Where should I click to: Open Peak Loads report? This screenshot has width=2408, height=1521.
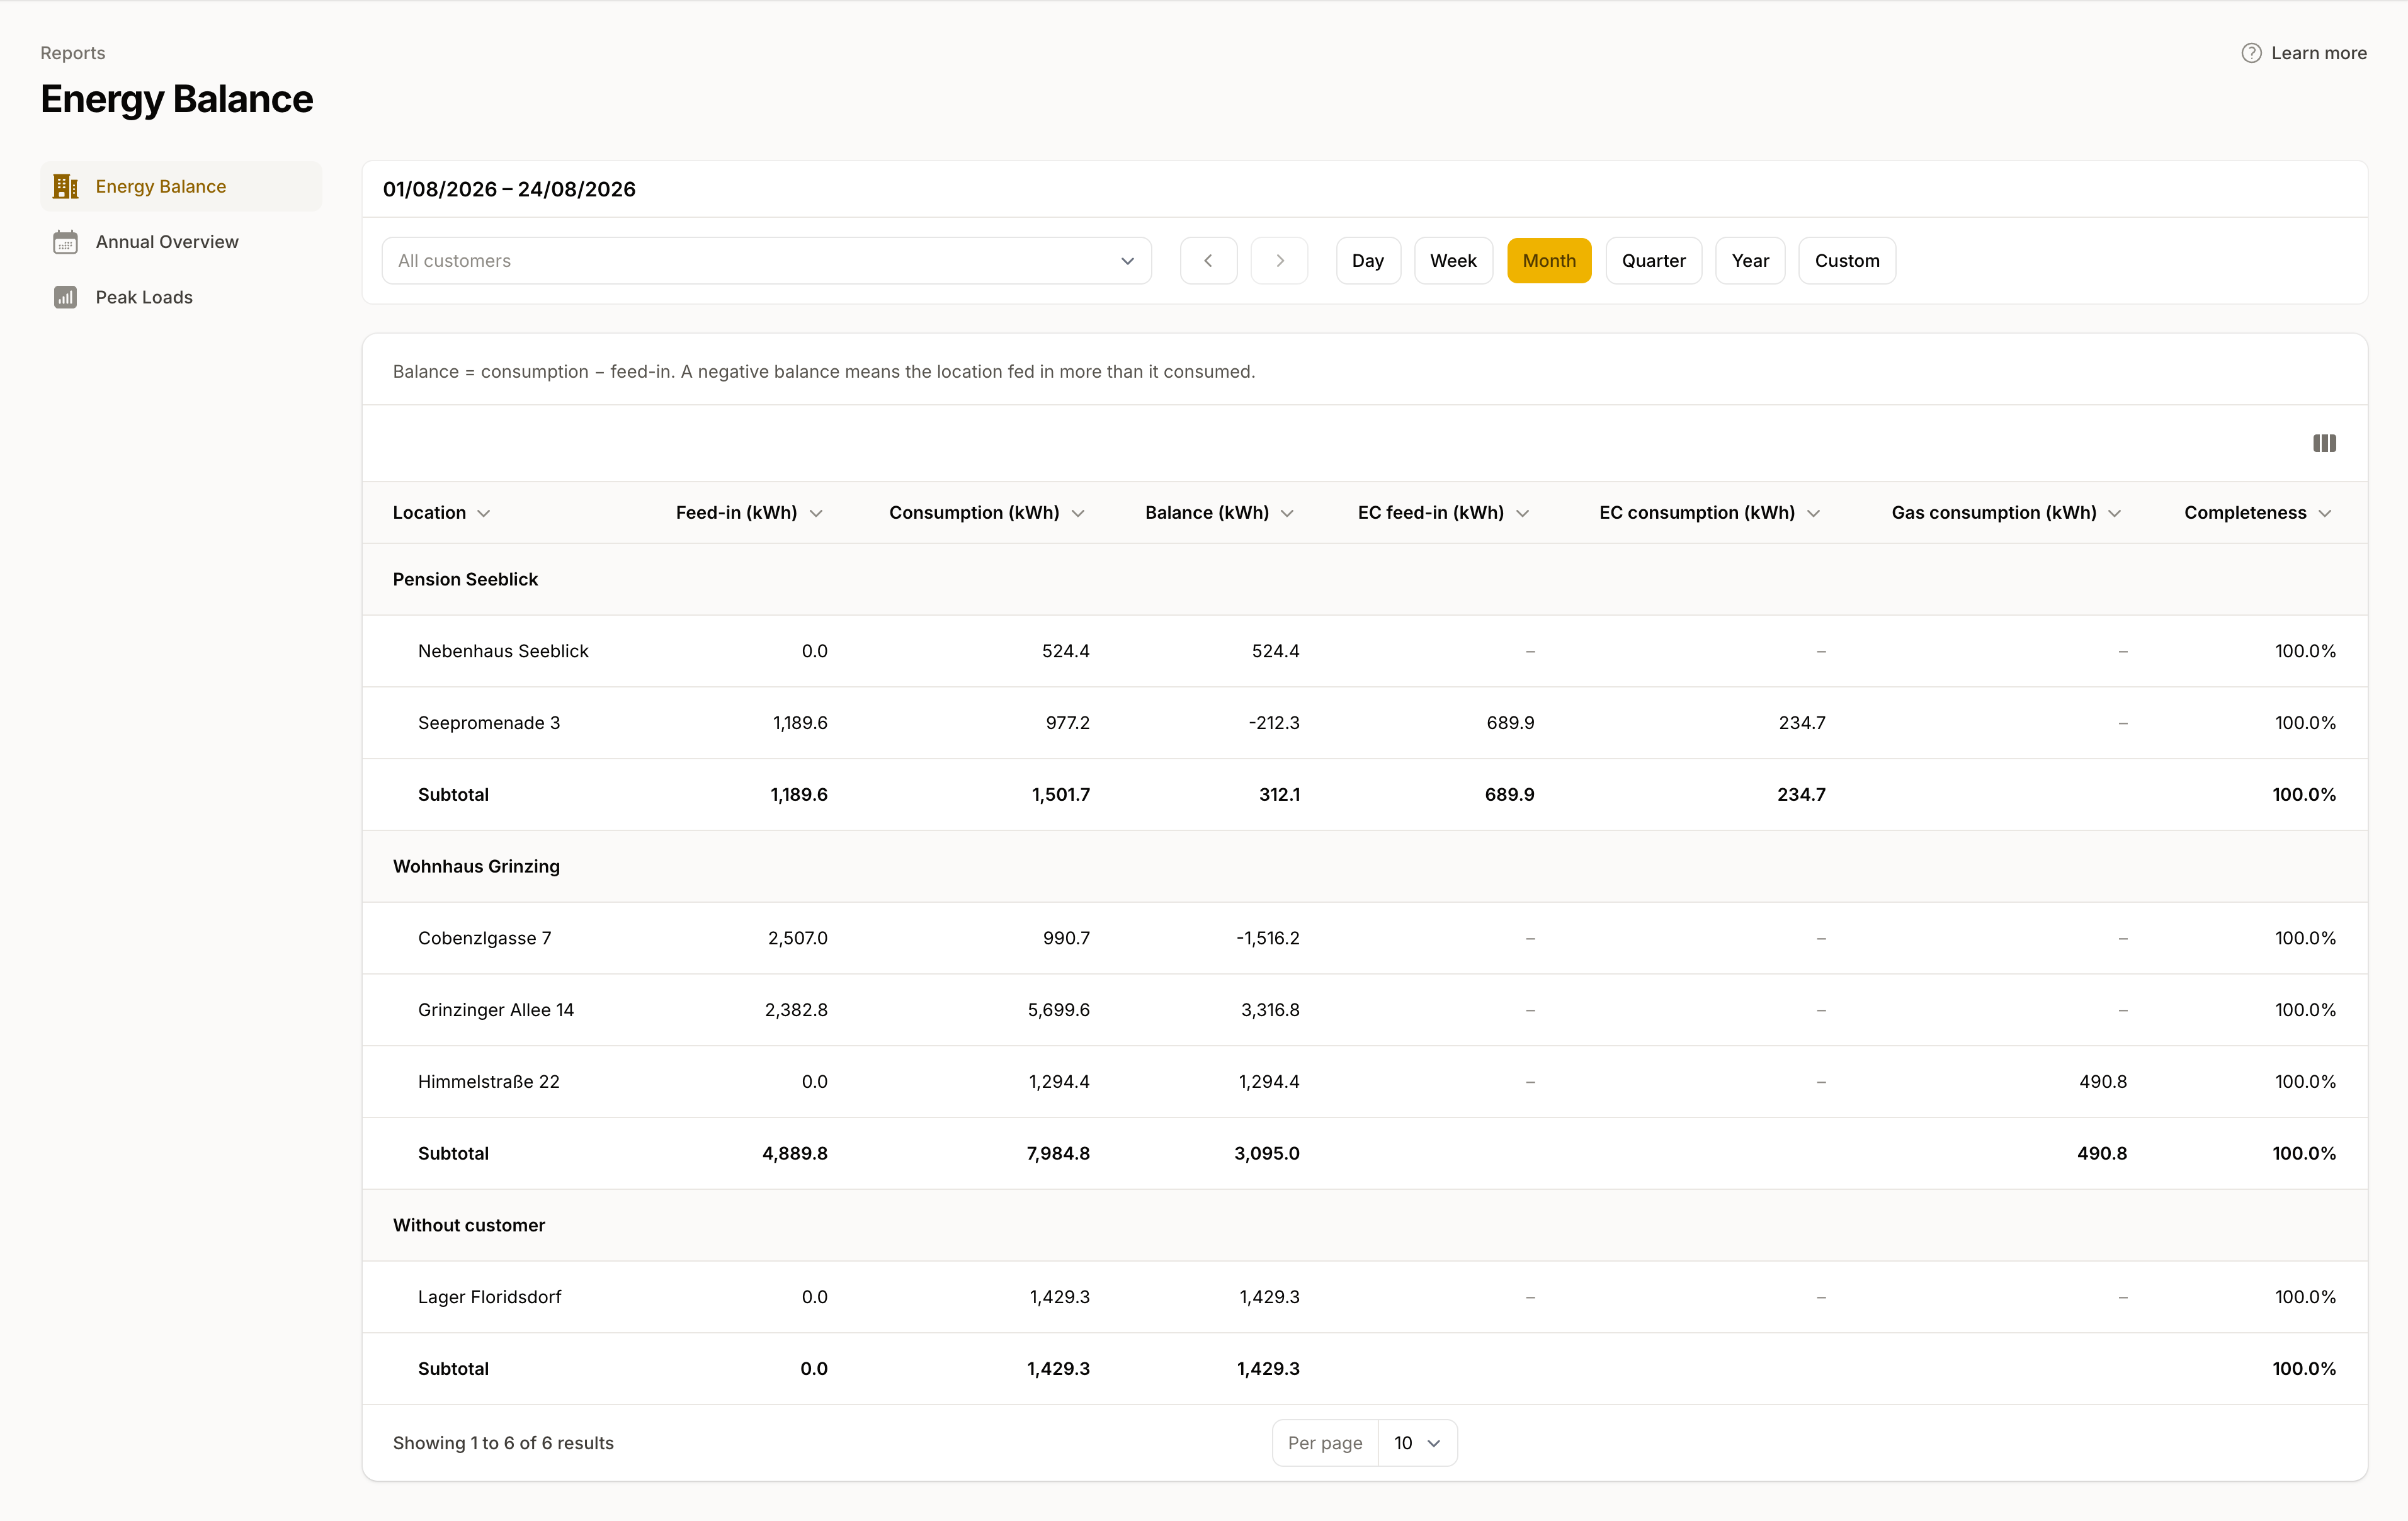tap(181, 297)
